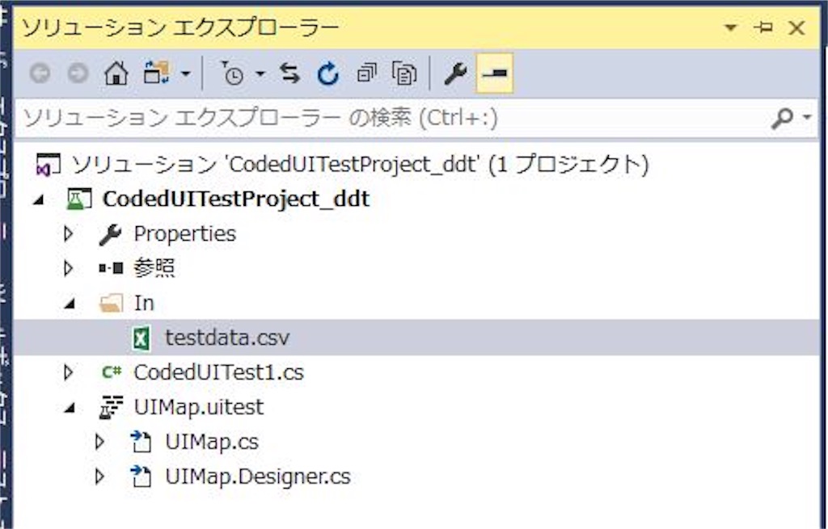Image resolution: width=828 pixels, height=529 pixels.
Task: Click the UIMap.uitest file icon
Action: pos(111,408)
